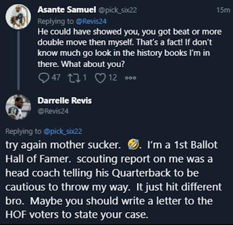Click the 12 likes count
This screenshot has width=233, height=225.
(112, 78)
